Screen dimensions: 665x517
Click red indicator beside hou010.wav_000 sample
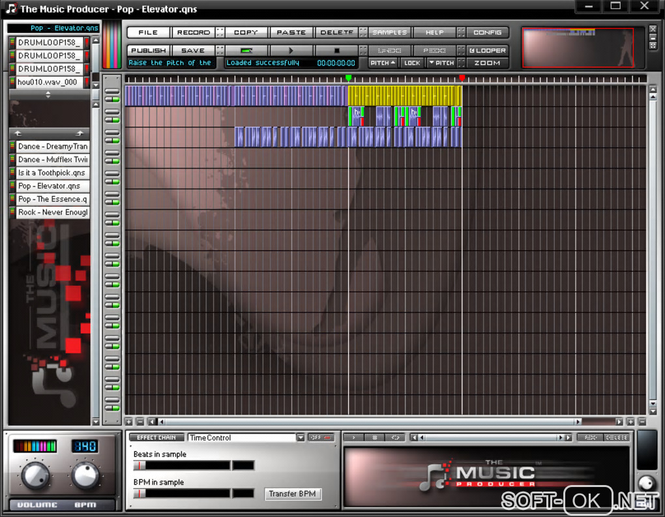(x=87, y=82)
